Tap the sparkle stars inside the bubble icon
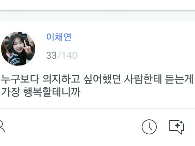Viewport: 195px width, 146px height. (179, 125)
